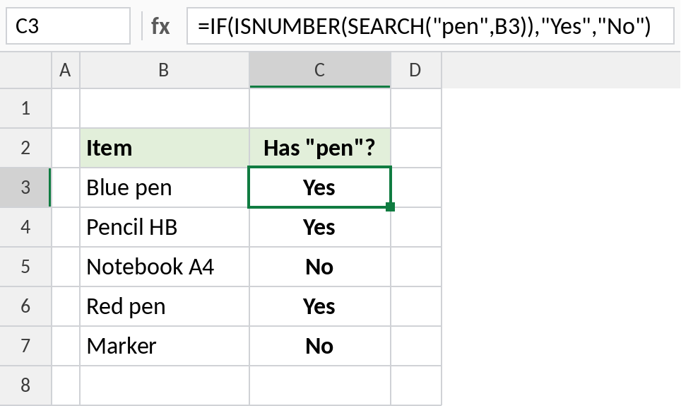Click the Name Box showing C3

click(69, 26)
